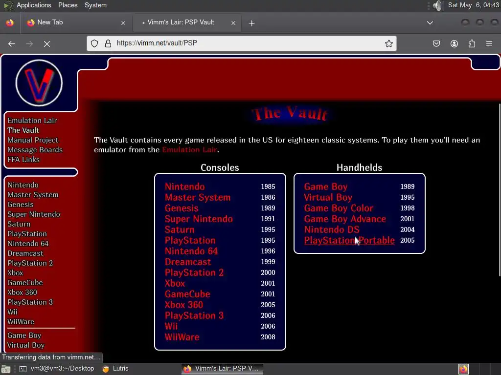The width and height of the screenshot is (501, 375).
Task: Open Virtual Boy in the Handhelds list
Action: point(328,197)
